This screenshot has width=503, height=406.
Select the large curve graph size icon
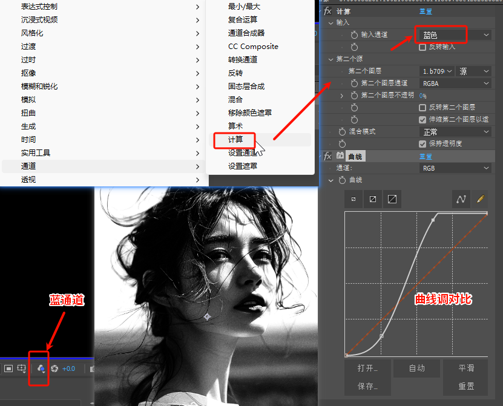point(392,199)
